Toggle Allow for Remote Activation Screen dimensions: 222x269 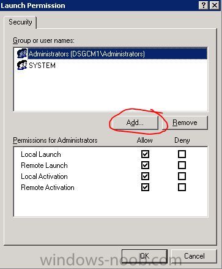(x=145, y=188)
